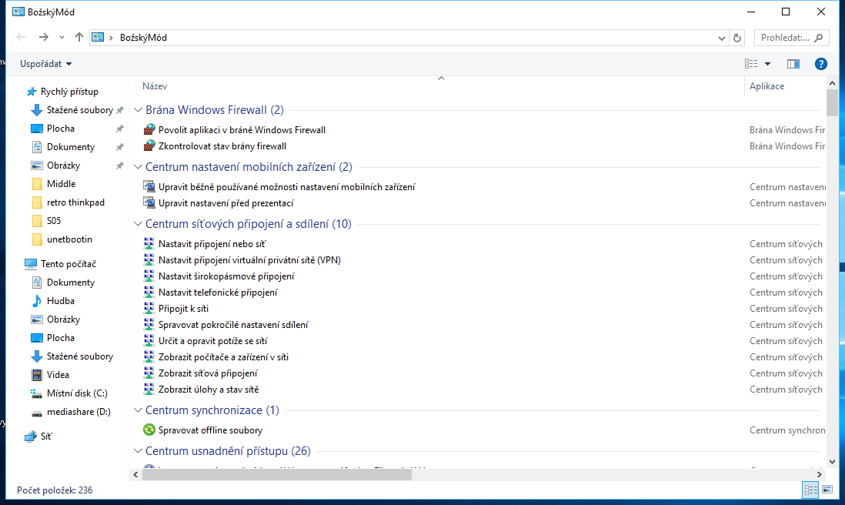The image size is (845, 505).
Task: Click the vertical scrollbar up arrow
Action: [x=832, y=84]
